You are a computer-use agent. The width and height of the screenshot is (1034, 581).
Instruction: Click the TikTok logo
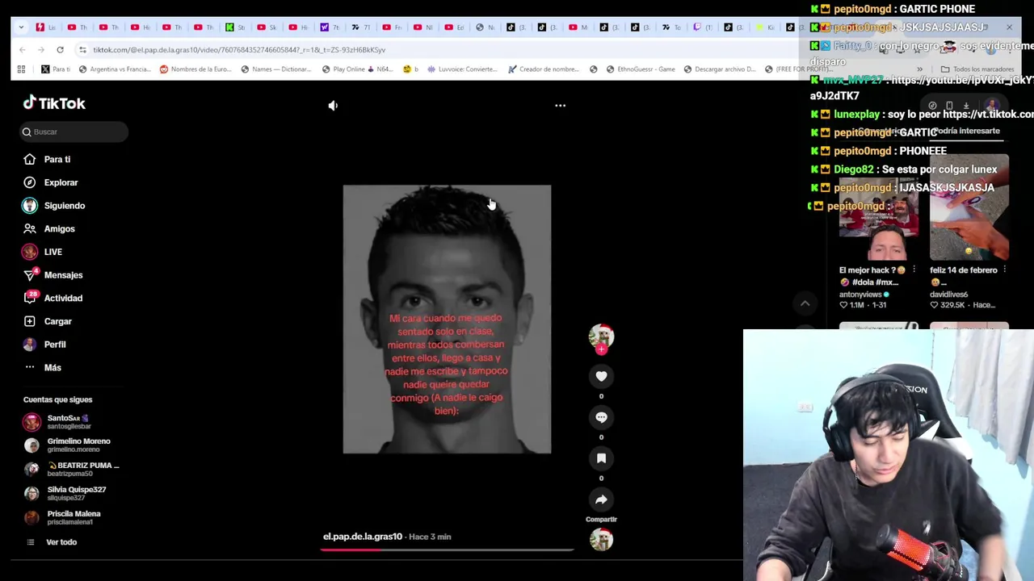coord(54,103)
